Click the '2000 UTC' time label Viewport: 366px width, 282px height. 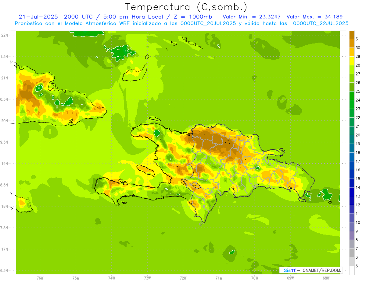click(79, 17)
